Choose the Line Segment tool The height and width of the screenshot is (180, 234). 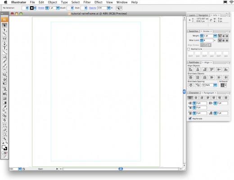[x=4, y=52]
